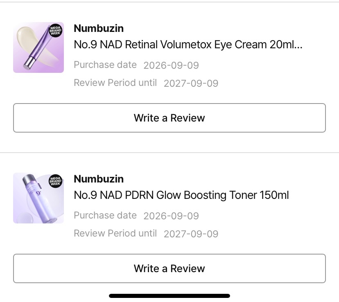This screenshot has width=339, height=302.
Task: Select Numbuzin brand name above toner
Action: pyautogui.click(x=99, y=179)
